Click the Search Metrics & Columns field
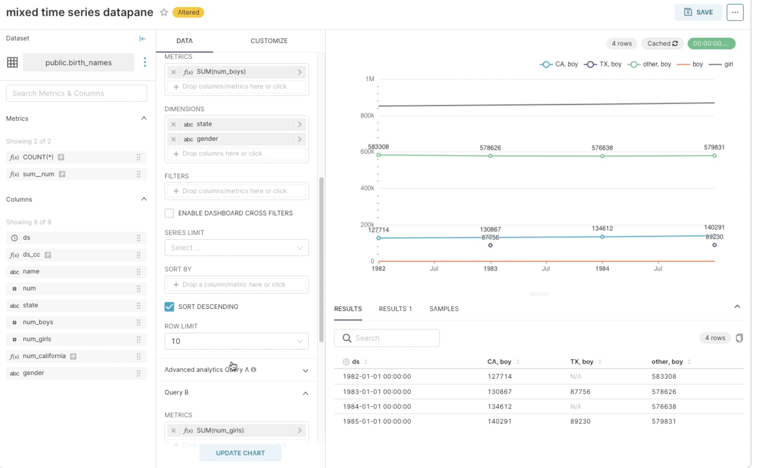The height and width of the screenshot is (468, 758). (x=76, y=94)
